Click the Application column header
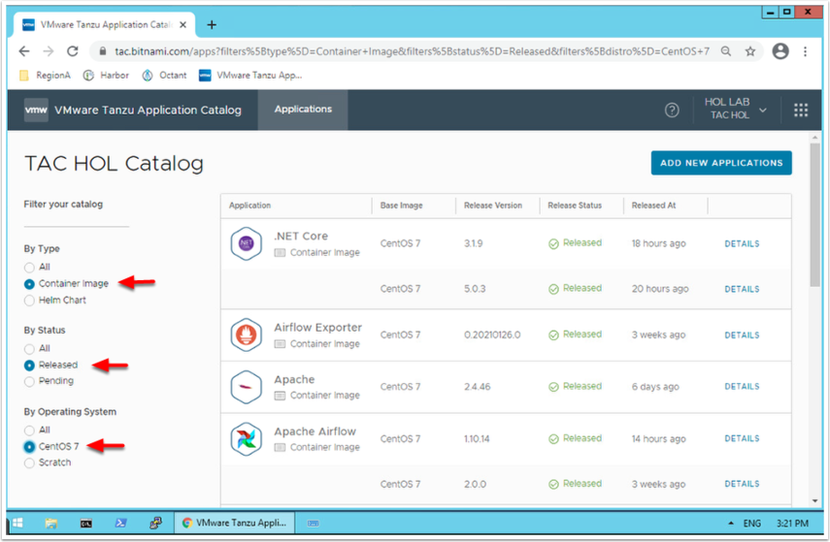Screen dimensions: 830x542 pyautogui.click(x=249, y=206)
